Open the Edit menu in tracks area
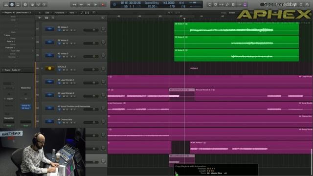 click(x=47, y=13)
